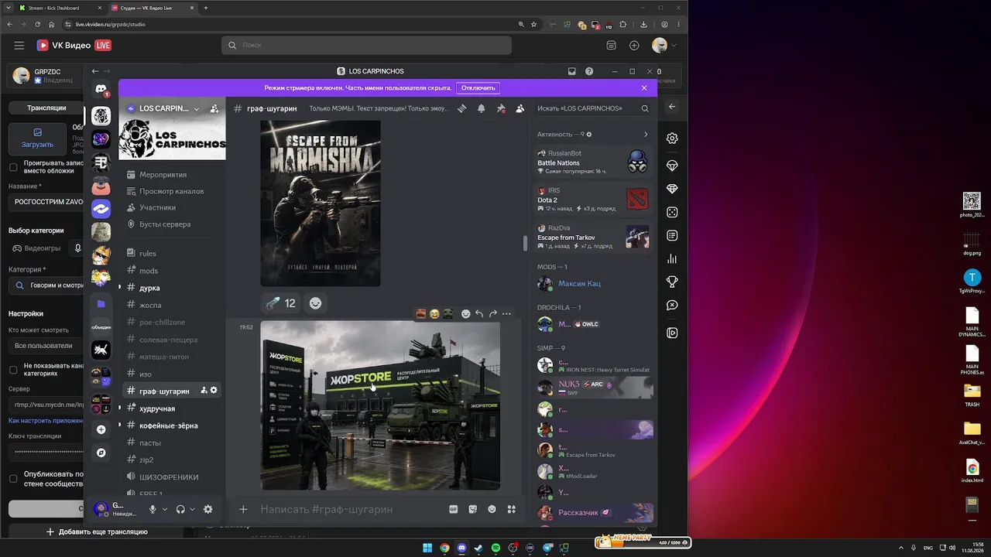Click the reply arrow on the hovered message
This screenshot has width=991, height=557.
click(x=479, y=313)
